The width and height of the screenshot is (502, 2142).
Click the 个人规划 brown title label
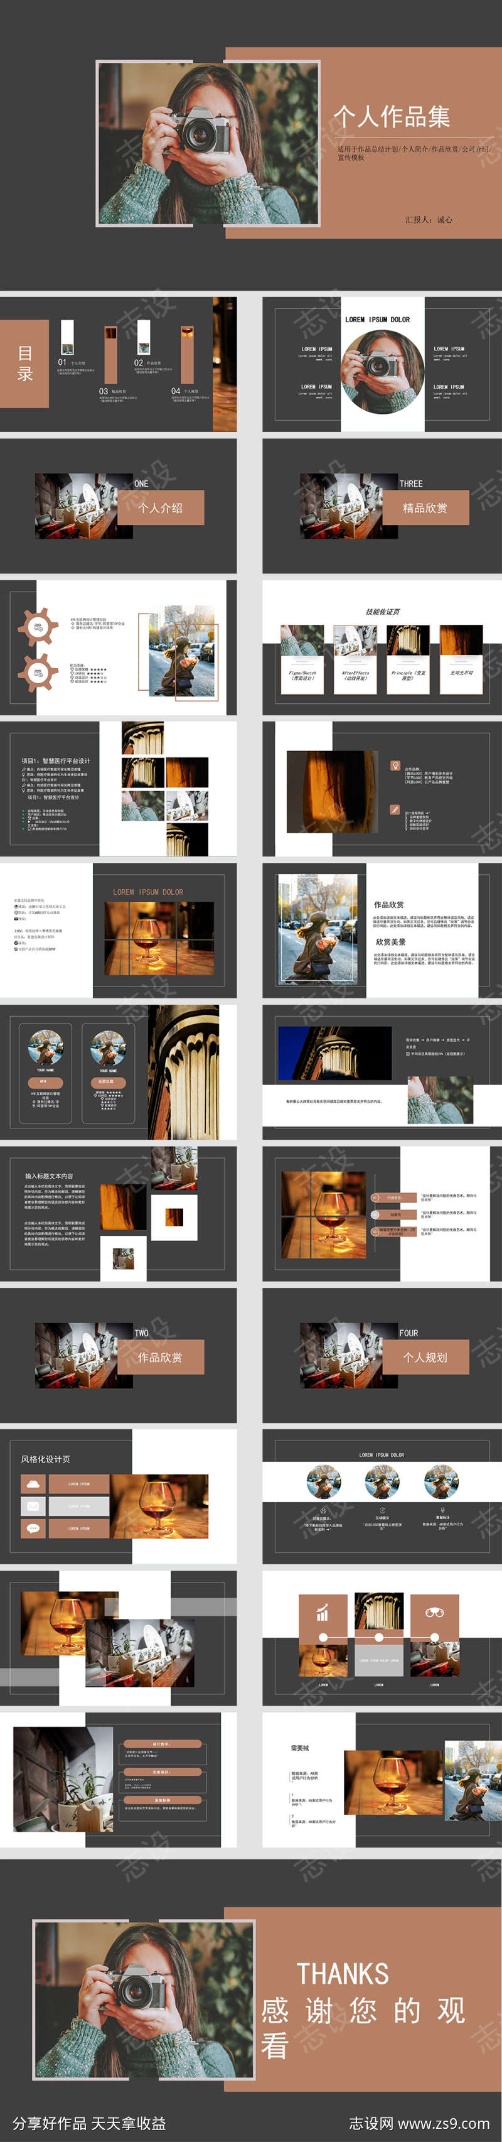coord(425,1357)
